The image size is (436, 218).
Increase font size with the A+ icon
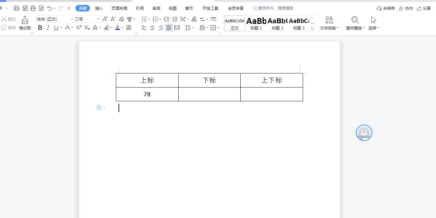tap(105, 19)
